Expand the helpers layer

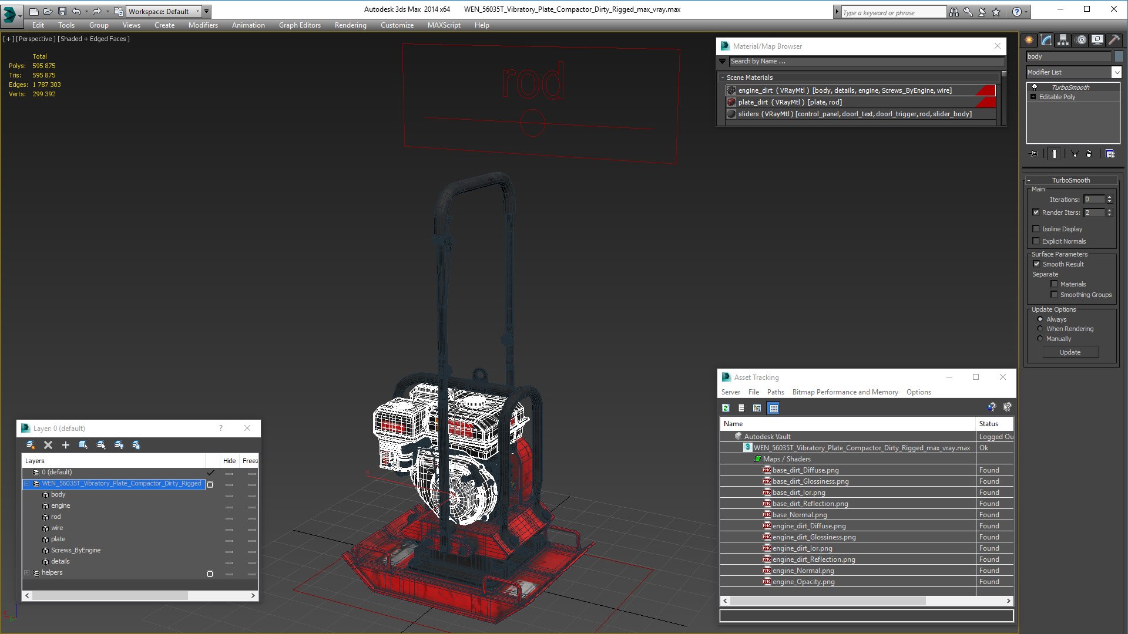[26, 573]
